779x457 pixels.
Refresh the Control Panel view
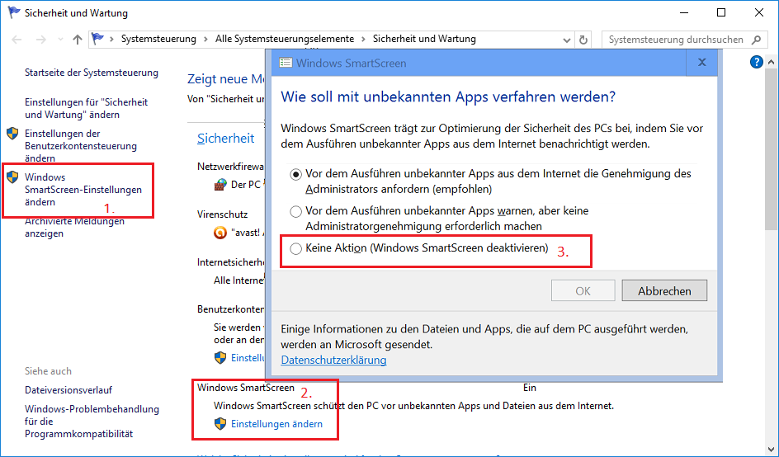[583, 40]
